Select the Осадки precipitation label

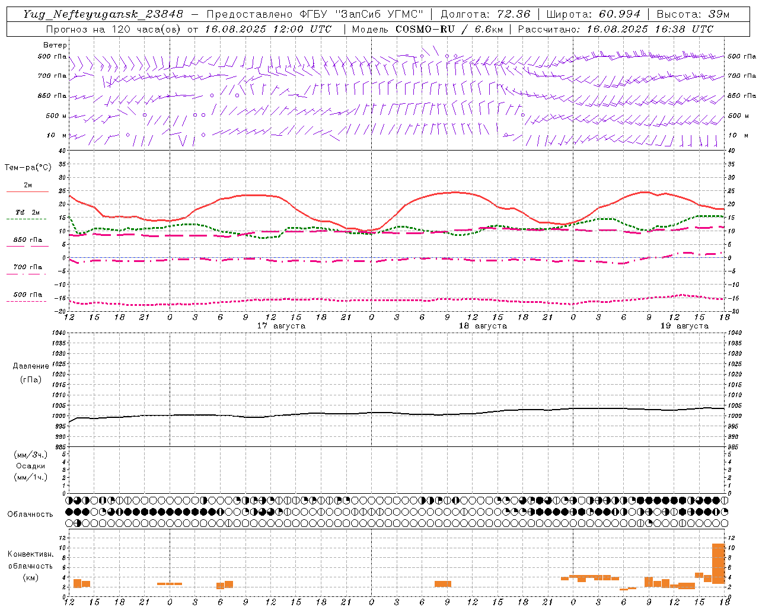31,466
